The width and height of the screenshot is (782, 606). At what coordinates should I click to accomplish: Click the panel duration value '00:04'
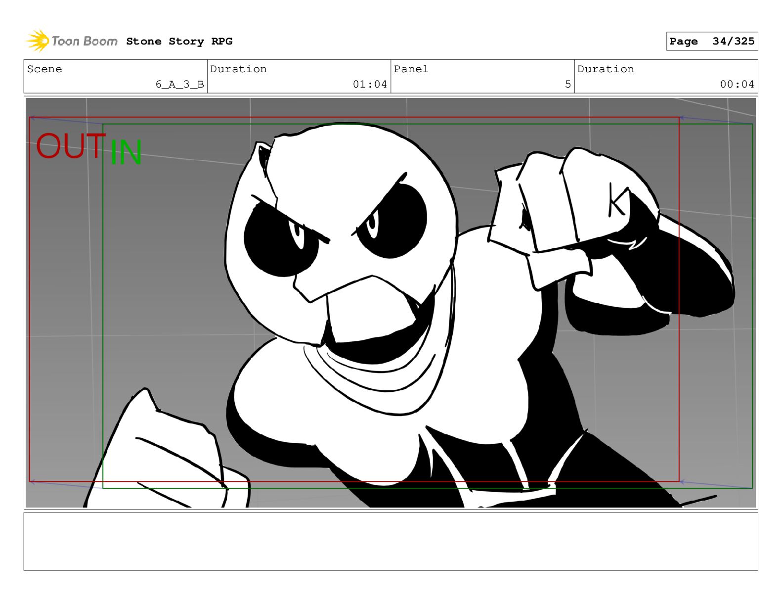pos(737,85)
